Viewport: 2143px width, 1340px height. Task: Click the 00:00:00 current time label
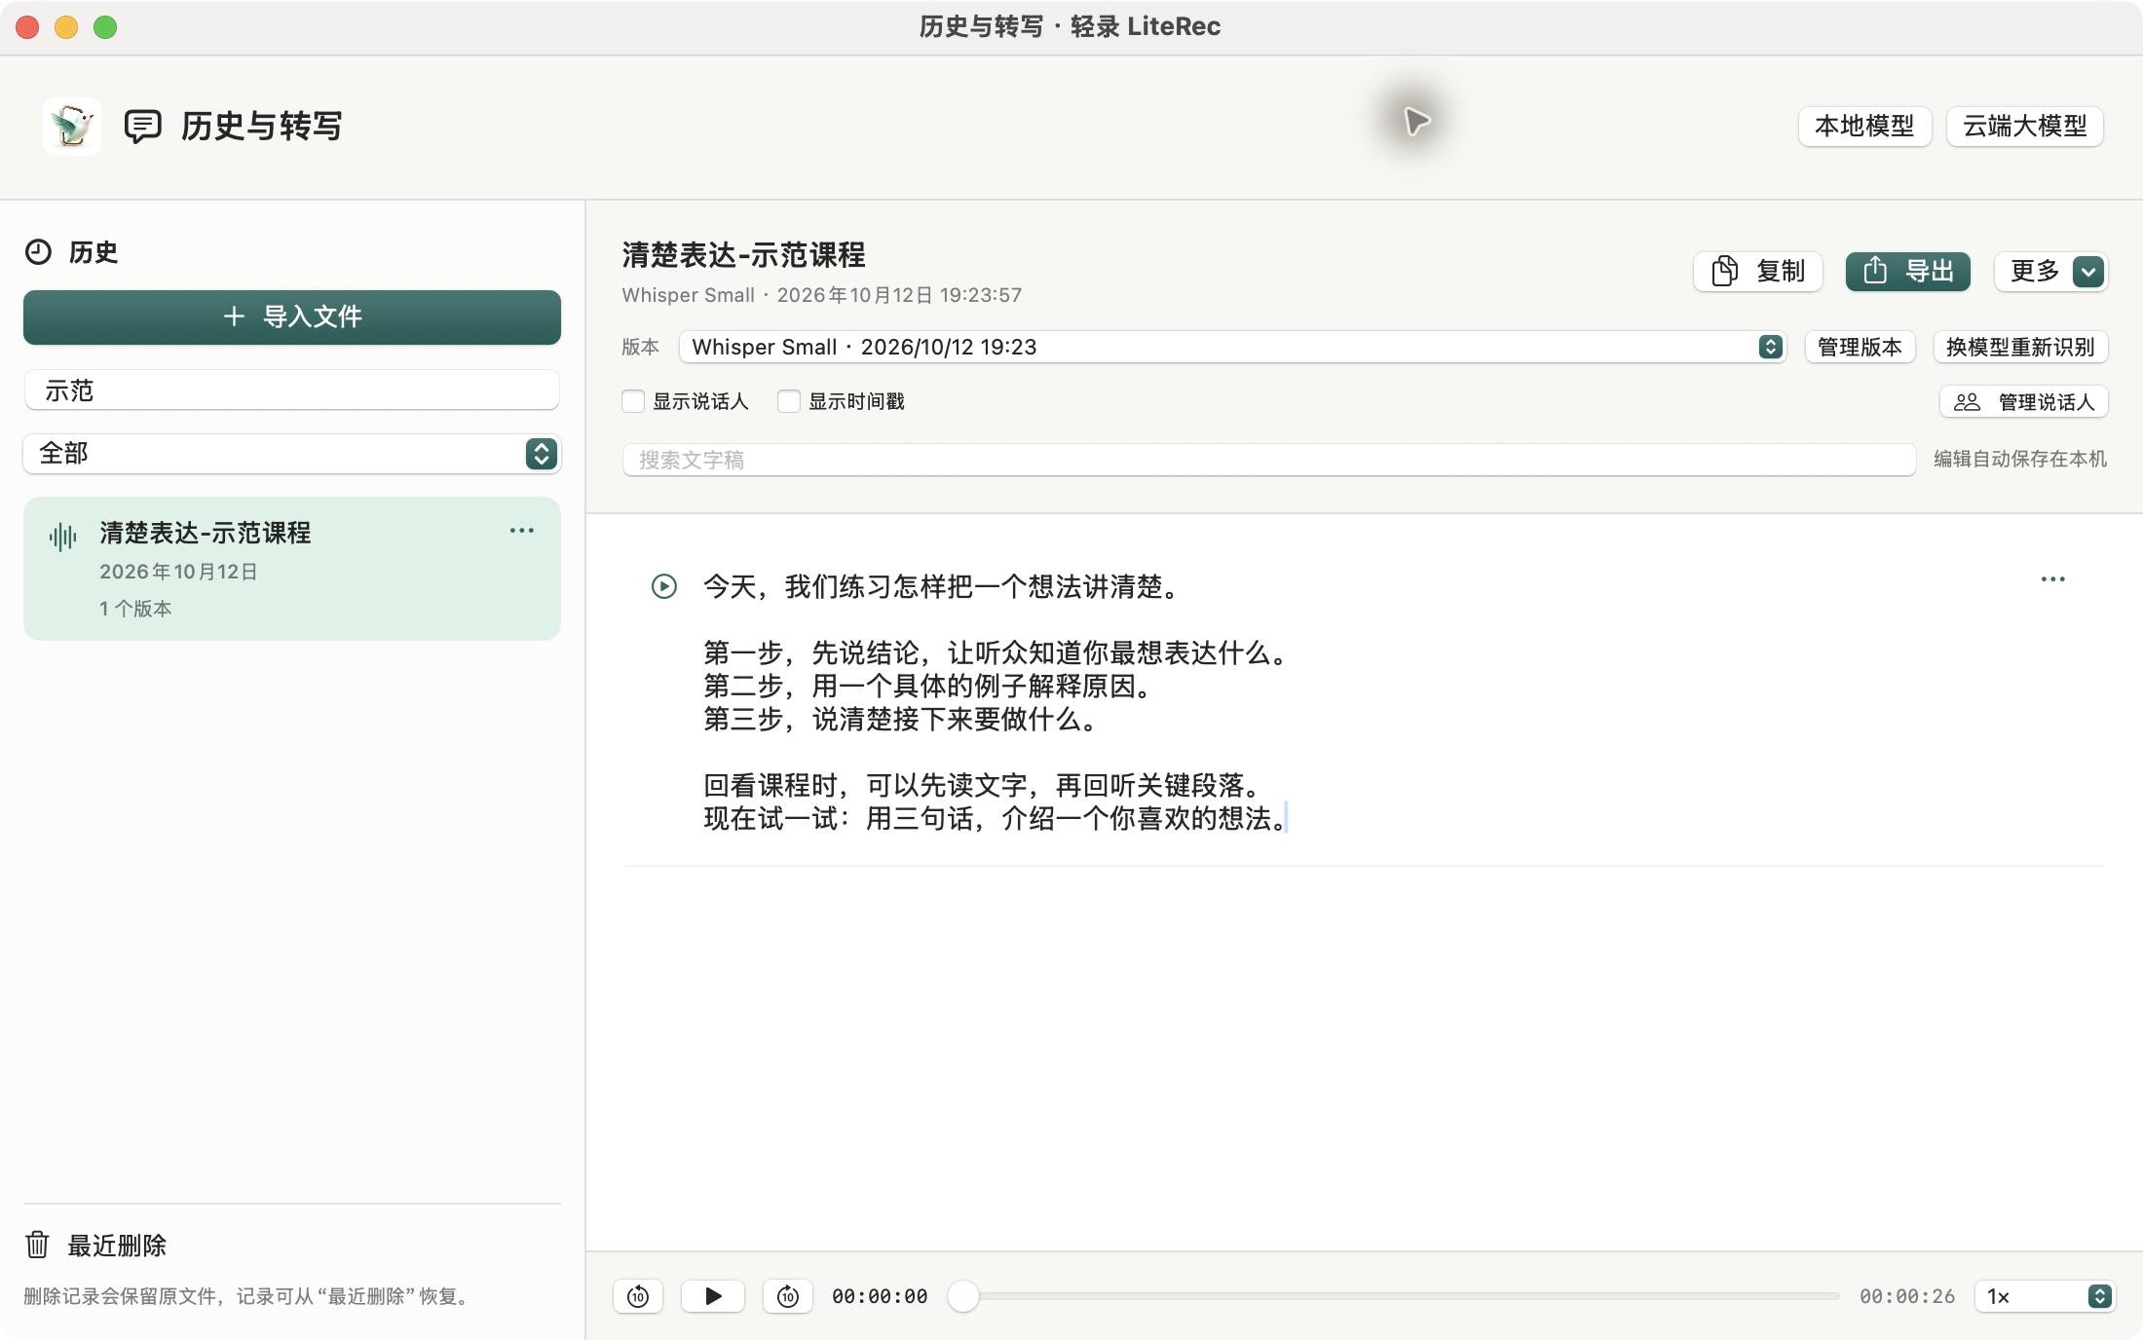(x=880, y=1296)
